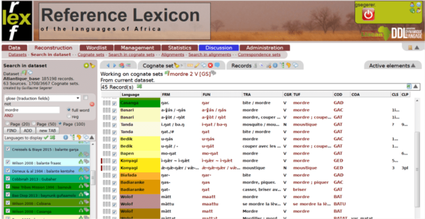Viewport: 425px width, 219px height.
Task: Click the red delete icon in Cognate set tab
Action: tap(210, 65)
